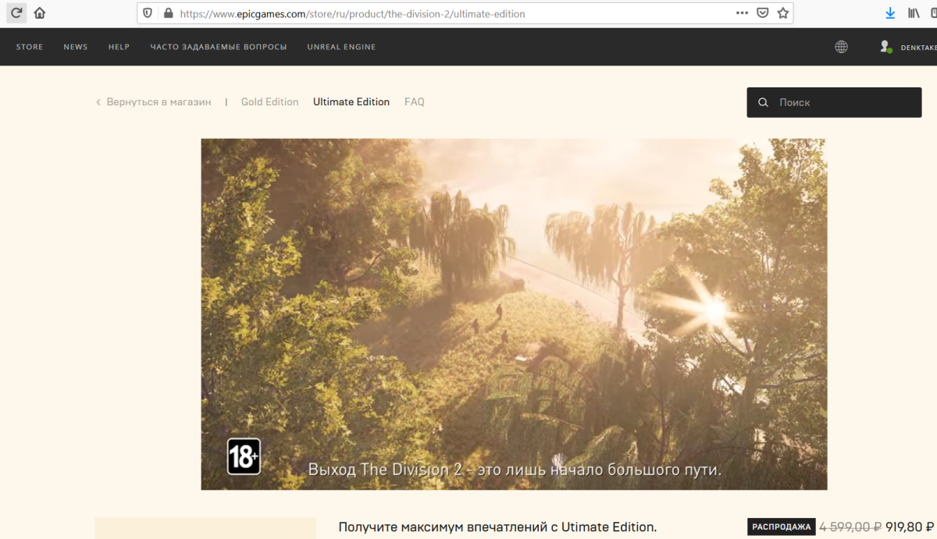Click the magnifier icon in search box
The height and width of the screenshot is (539, 937).
coord(763,102)
